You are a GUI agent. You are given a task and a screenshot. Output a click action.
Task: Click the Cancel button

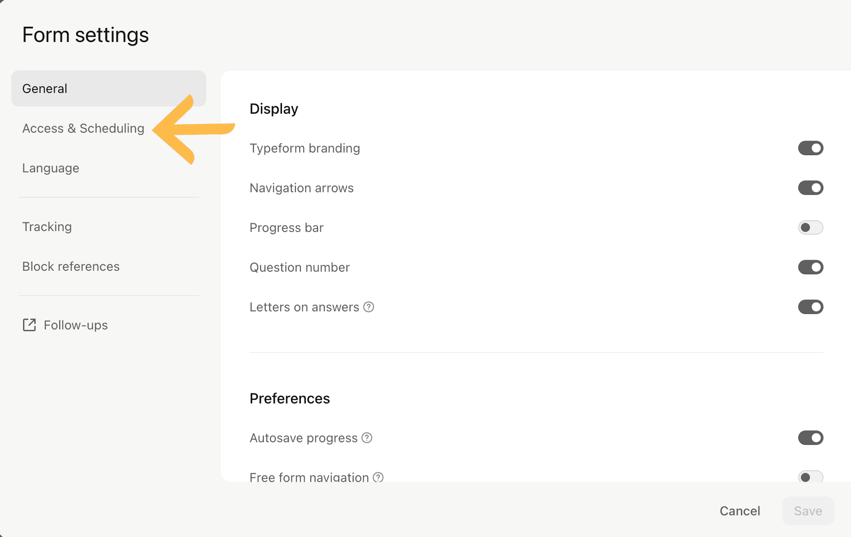[x=740, y=511]
